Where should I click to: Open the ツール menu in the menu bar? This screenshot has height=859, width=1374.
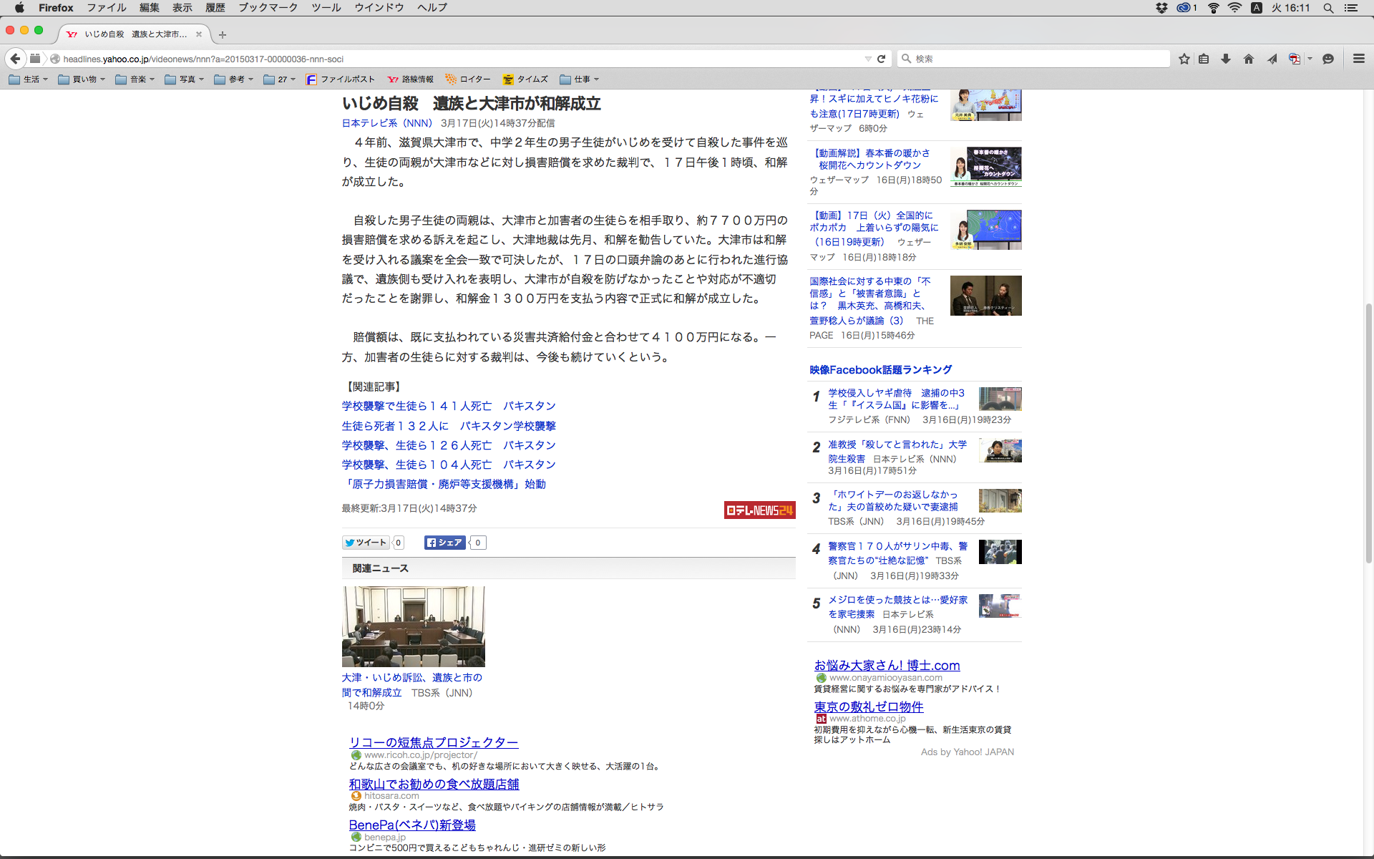click(326, 8)
